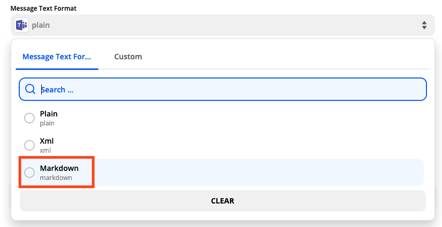Click the Microsoft Teams app icon
Screen dimensions: 442x227
(21, 25)
